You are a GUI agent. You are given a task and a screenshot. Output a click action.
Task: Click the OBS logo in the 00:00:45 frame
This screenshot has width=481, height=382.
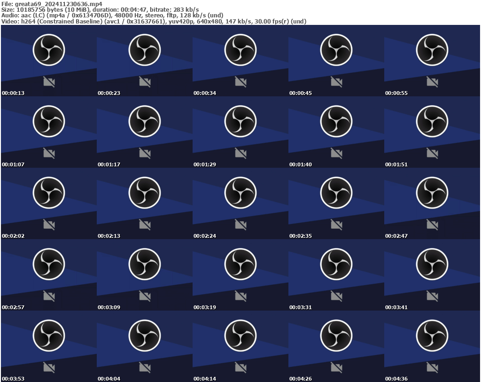point(336,50)
